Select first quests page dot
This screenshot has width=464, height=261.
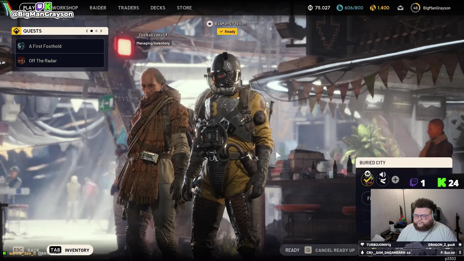(91, 31)
